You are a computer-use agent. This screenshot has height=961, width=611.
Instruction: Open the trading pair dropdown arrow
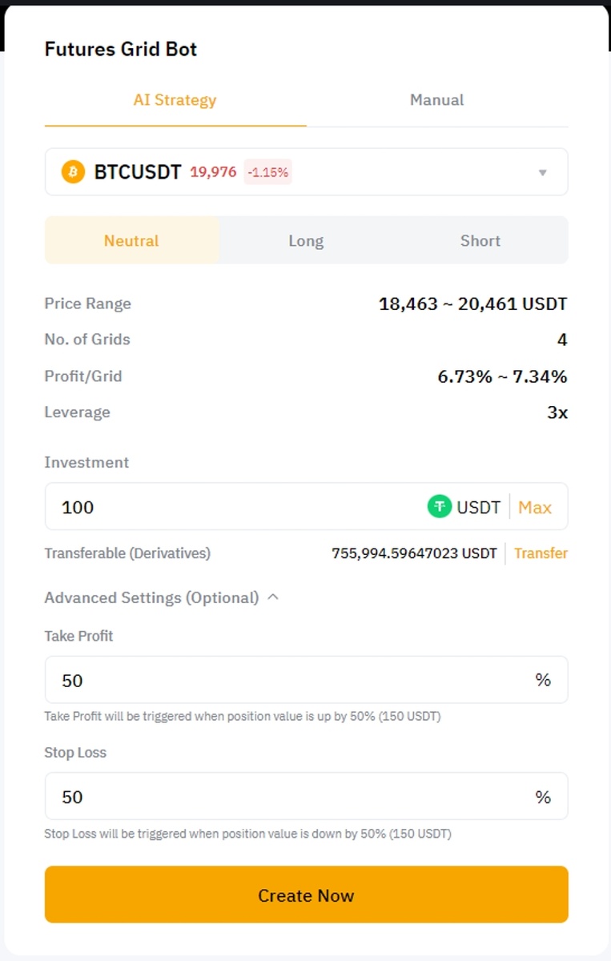point(542,172)
